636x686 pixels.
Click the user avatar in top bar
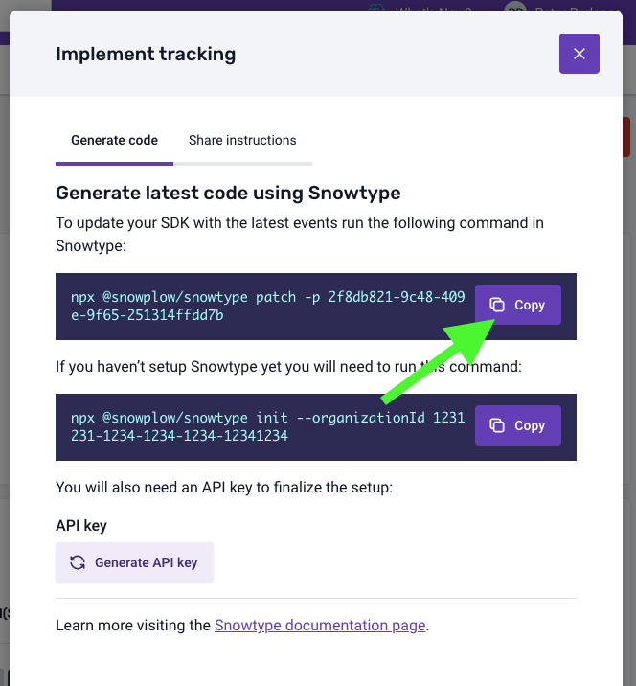tap(516, 7)
